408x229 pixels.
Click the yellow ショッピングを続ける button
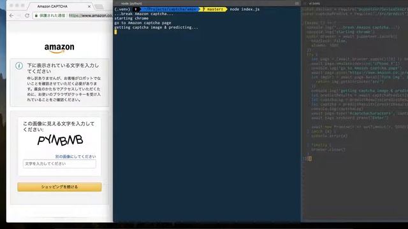59,187
